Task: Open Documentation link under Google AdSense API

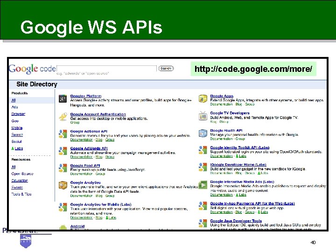Action: tap(81, 140)
